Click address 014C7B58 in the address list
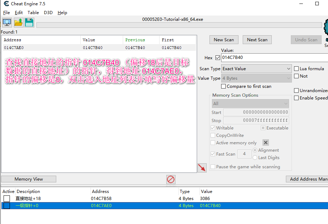Screen dimensions: 328x224 tap(101, 199)
